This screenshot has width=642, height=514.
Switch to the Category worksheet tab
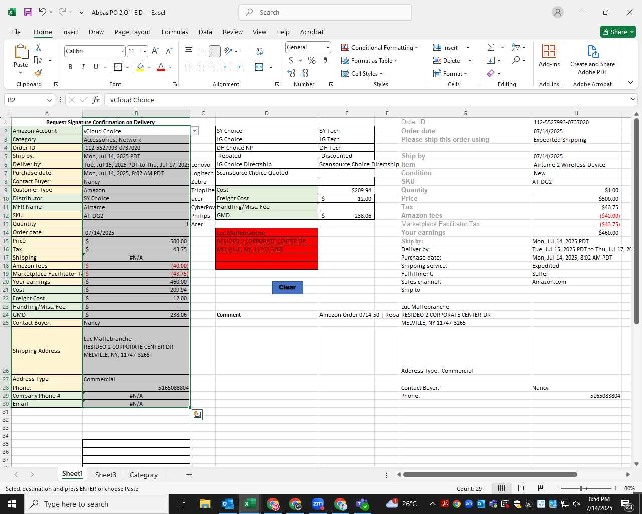tap(144, 475)
